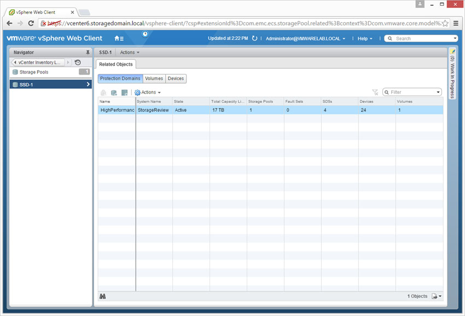Screen dimensions: 465x316
Task: Open a new browser tab
Action: click(84, 12)
